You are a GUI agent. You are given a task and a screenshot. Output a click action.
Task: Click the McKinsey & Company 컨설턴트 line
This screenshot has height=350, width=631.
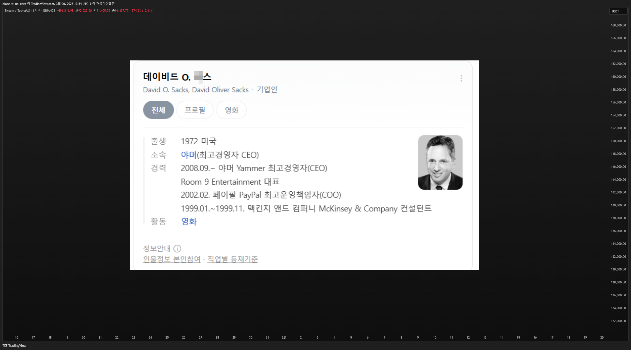pos(306,208)
